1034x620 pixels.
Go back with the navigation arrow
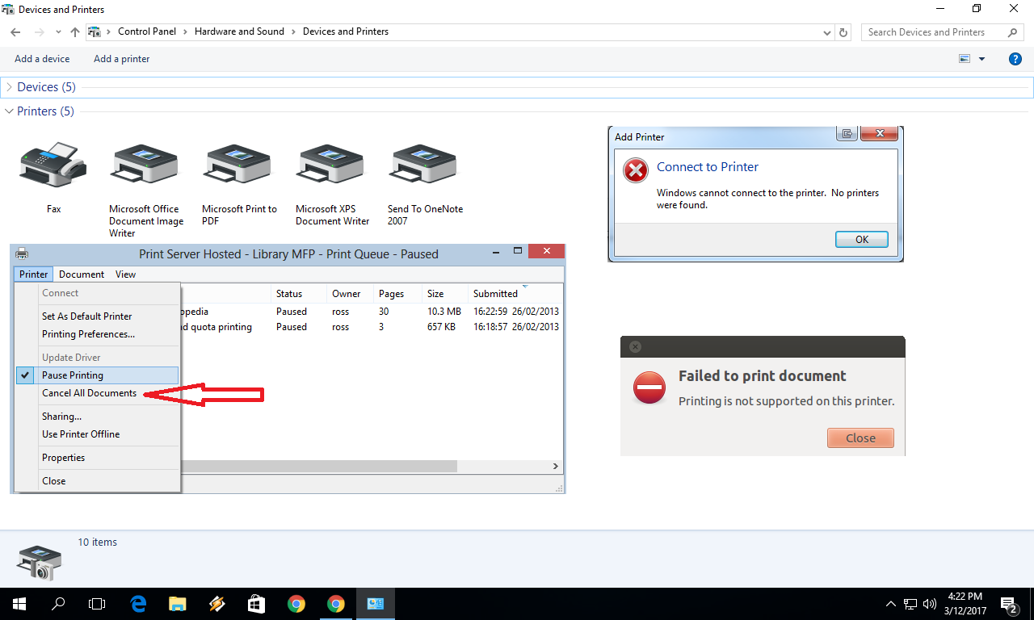[15, 32]
